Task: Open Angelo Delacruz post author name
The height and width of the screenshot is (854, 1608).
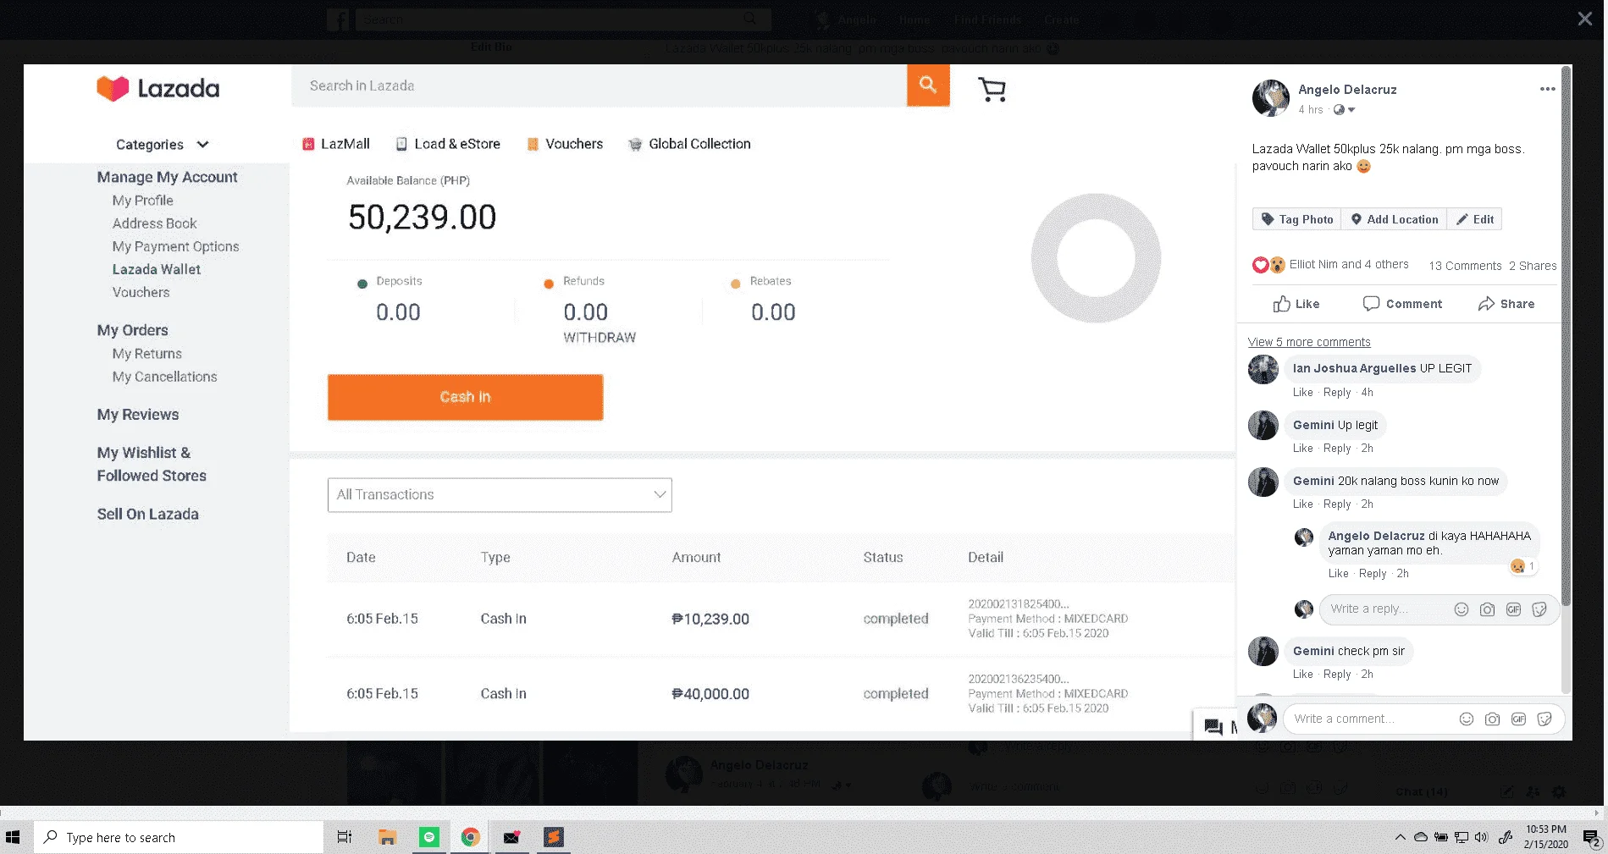Action: pyautogui.click(x=1347, y=90)
